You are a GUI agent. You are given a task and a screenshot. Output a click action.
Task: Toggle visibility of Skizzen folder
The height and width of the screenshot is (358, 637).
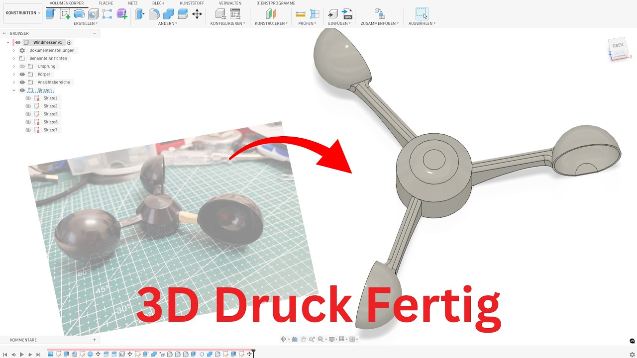[22, 90]
